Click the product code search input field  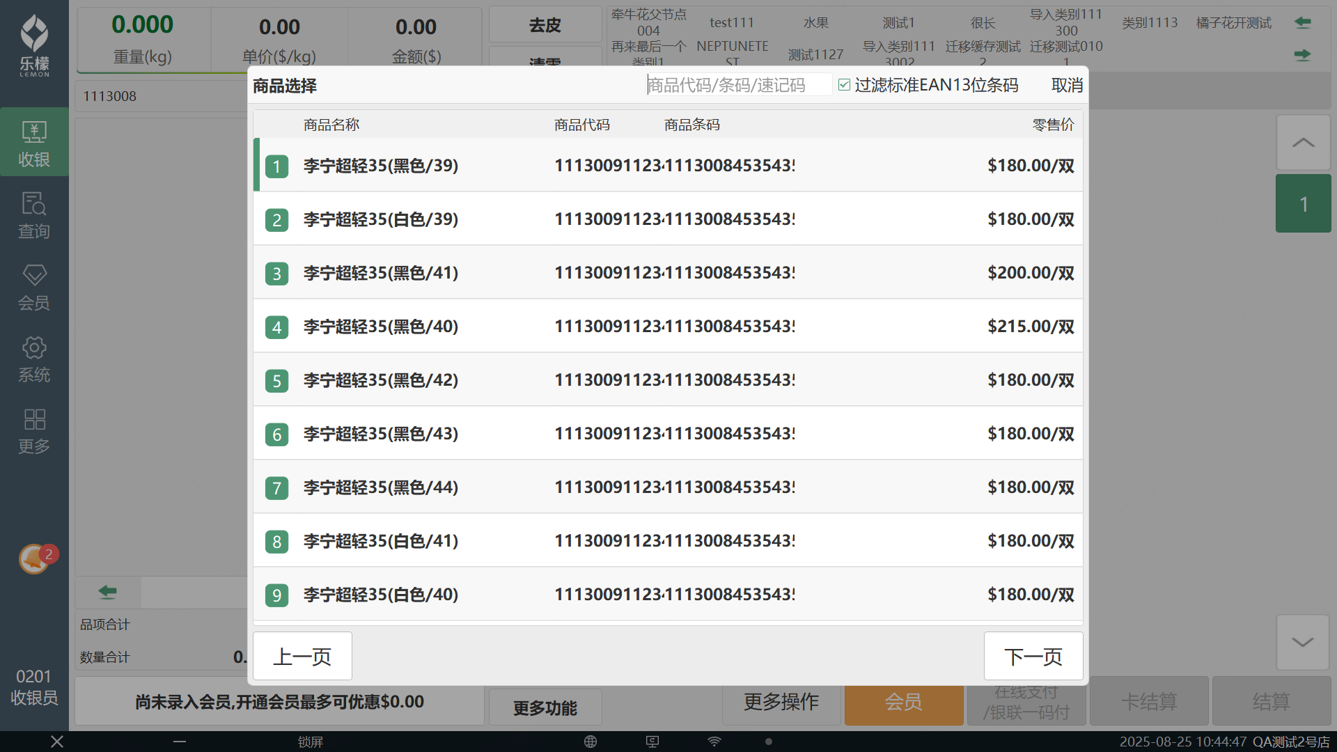738,85
